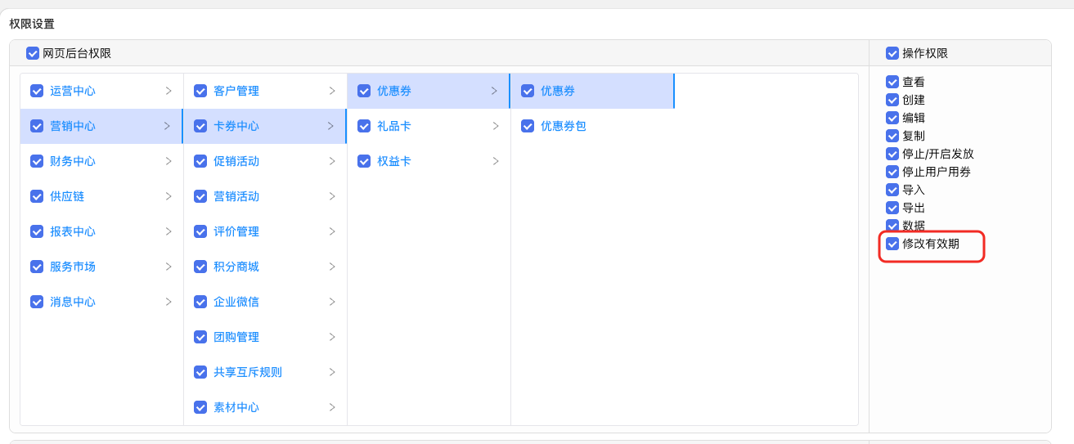Choose 共享互斥规则 from the list
Image resolution: width=1074 pixels, height=444 pixels.
coord(248,372)
